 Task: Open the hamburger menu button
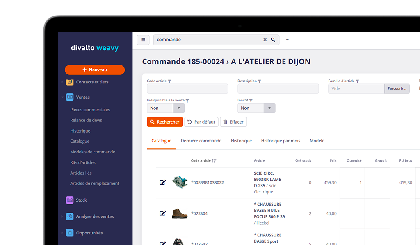point(143,40)
